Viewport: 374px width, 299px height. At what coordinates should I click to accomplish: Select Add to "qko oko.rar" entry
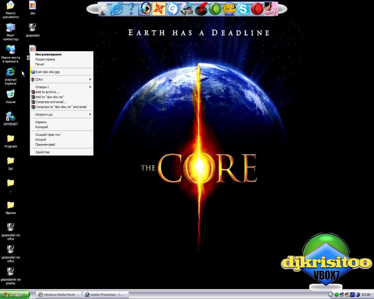point(62,97)
